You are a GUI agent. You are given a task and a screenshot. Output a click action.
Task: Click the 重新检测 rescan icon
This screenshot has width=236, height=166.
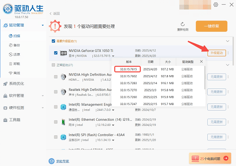pyautogui.click(x=183, y=24)
